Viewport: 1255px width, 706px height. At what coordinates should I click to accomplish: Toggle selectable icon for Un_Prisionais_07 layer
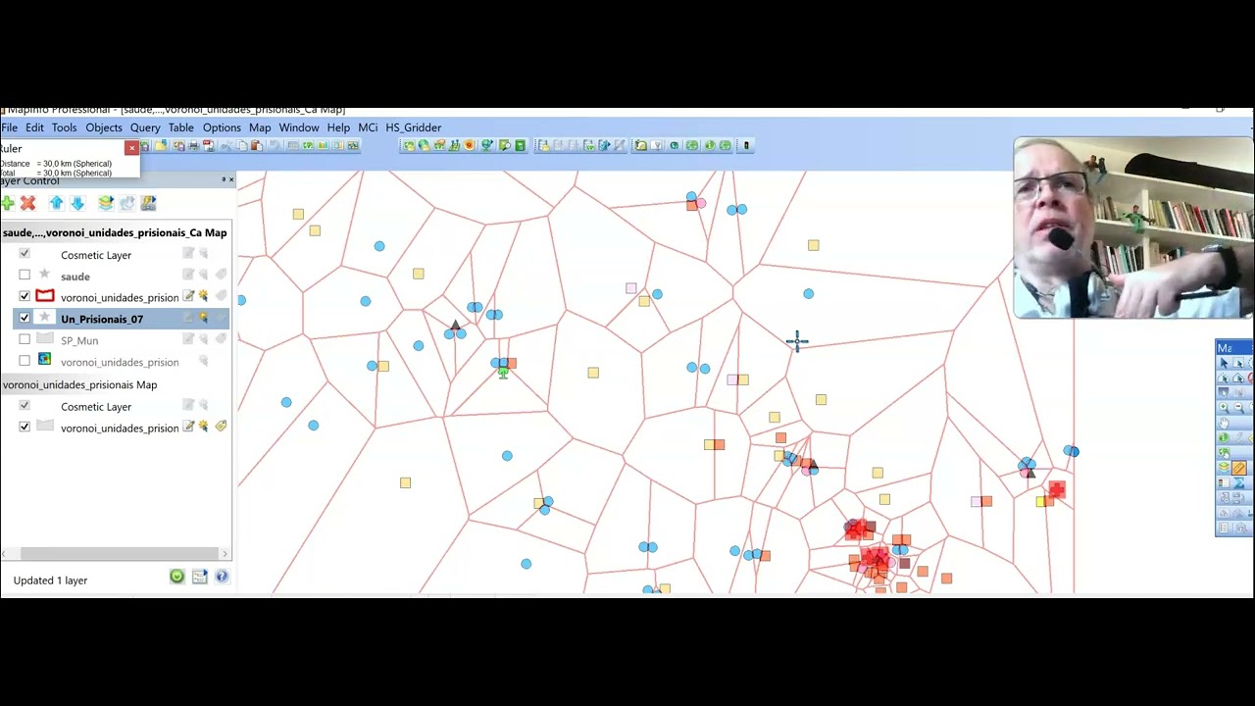coord(204,318)
